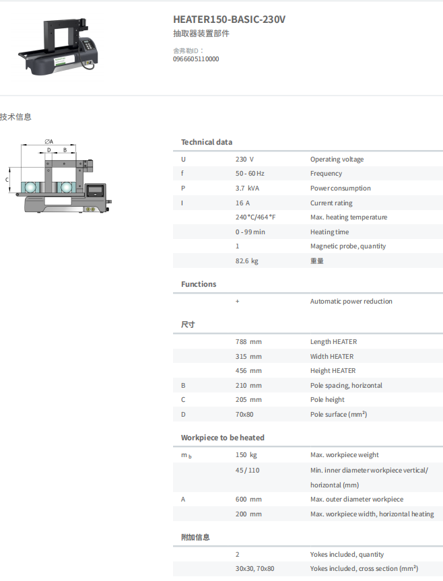Click the heater dimension diagram image
The width and height of the screenshot is (443, 581).
59,176
